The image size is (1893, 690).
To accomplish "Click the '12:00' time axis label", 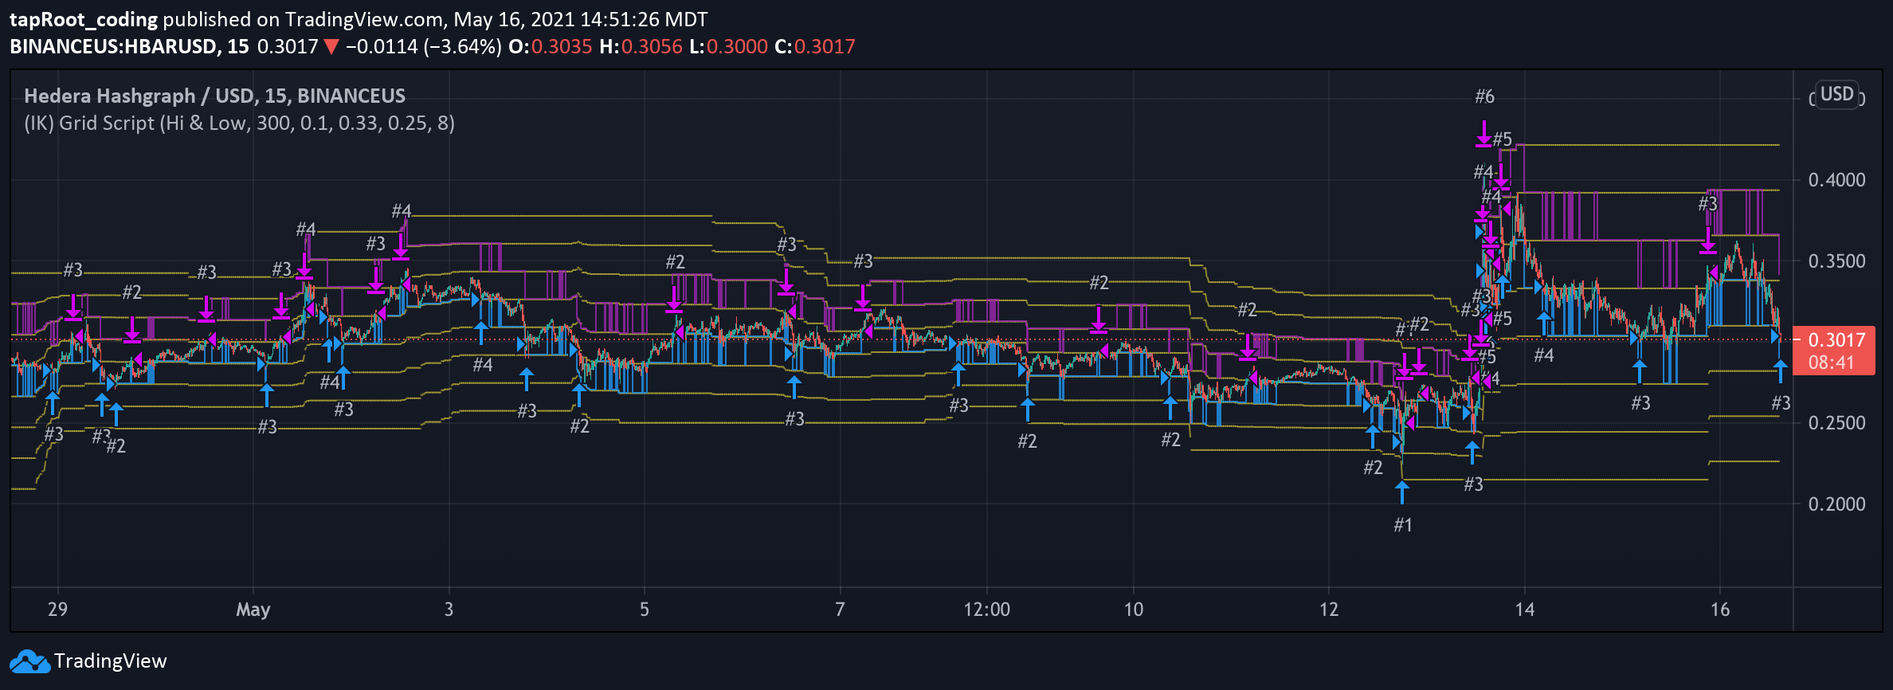I will coord(987,610).
